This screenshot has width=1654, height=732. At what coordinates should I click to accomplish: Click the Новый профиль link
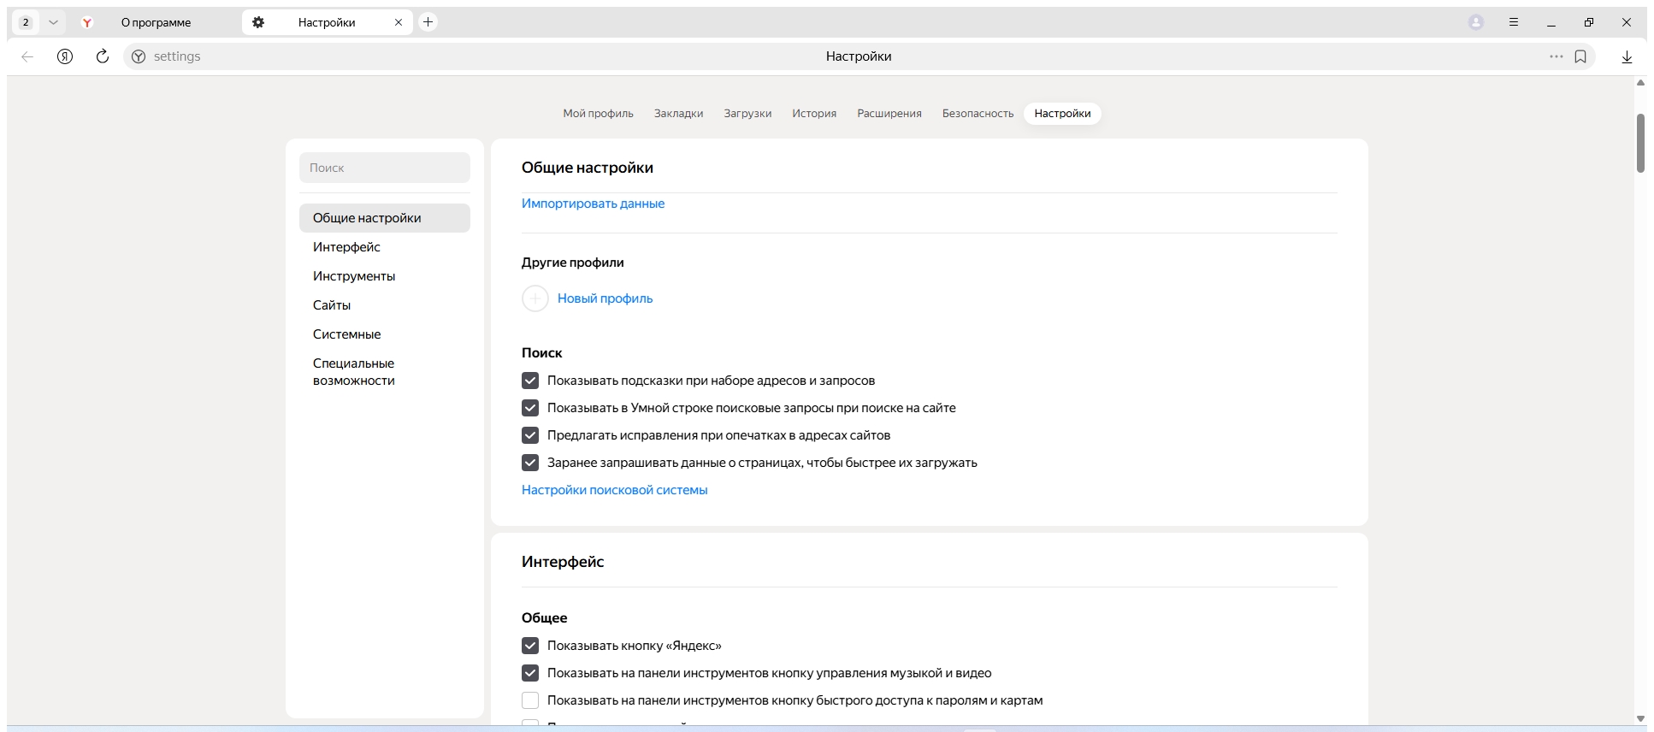[x=605, y=298]
